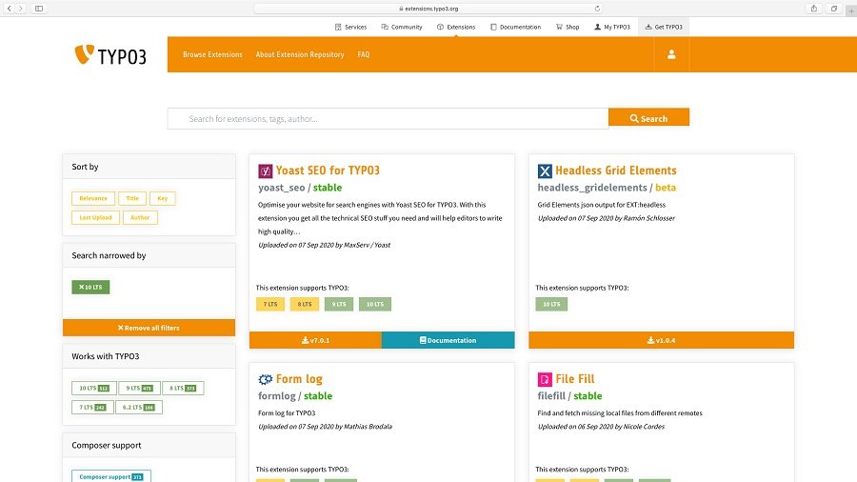
Task: Show tab overview icon in browser
Action: (834, 9)
